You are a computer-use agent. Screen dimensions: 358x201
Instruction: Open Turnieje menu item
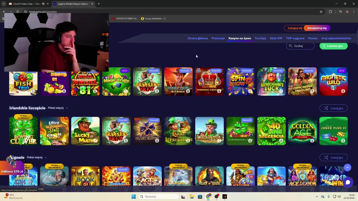point(260,38)
